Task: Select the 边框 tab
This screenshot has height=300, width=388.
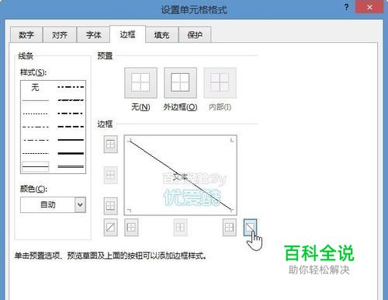Action: (127, 34)
